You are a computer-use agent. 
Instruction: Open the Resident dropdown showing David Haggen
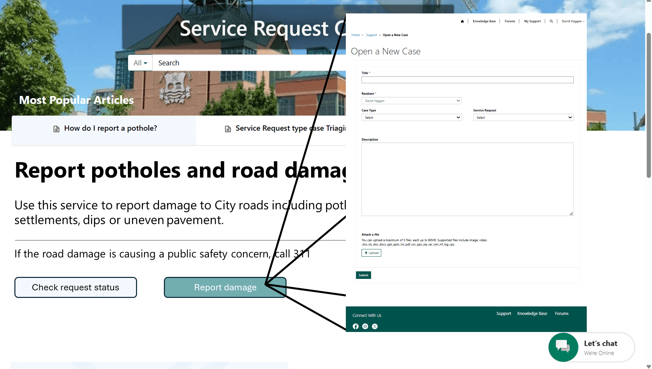411,101
